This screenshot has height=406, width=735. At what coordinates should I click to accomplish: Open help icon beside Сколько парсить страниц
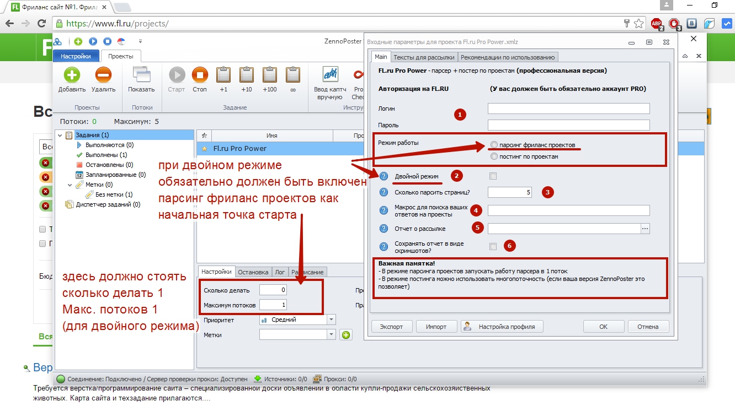(x=384, y=192)
